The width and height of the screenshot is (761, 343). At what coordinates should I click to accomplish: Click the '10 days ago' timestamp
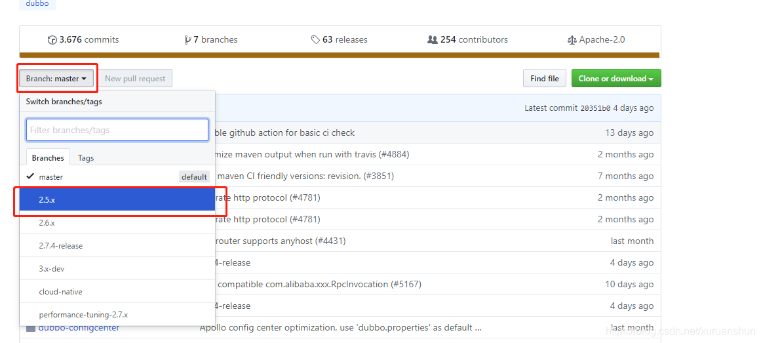coord(629,284)
